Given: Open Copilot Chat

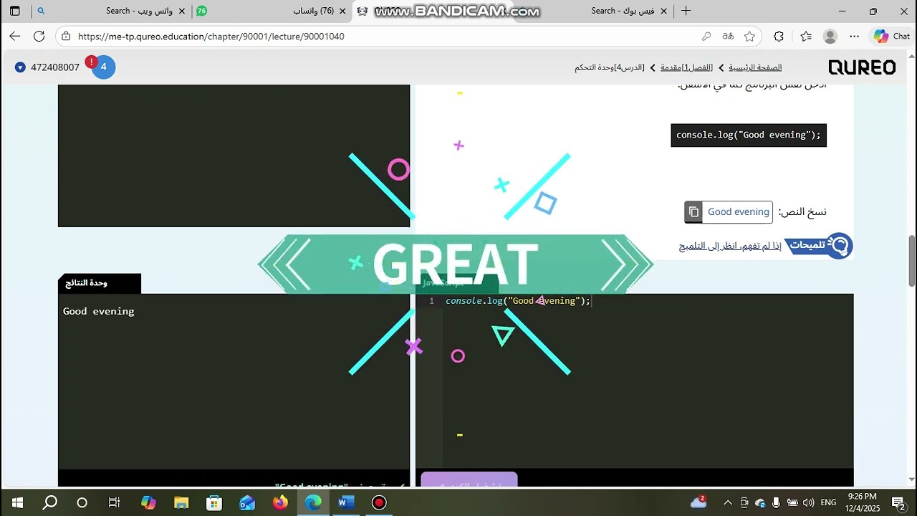Looking at the screenshot, I should click(x=891, y=36).
